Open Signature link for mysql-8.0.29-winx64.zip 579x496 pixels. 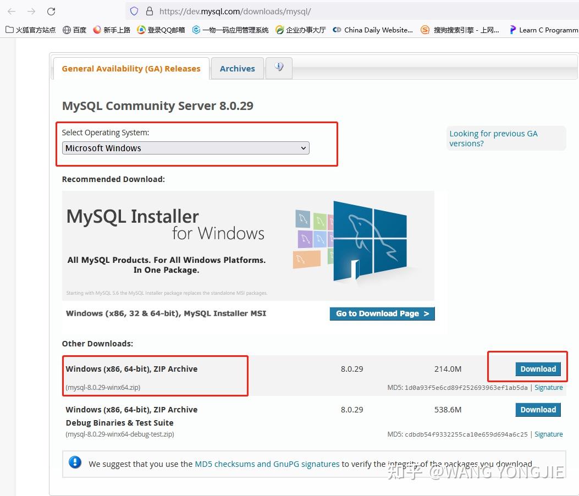click(549, 388)
